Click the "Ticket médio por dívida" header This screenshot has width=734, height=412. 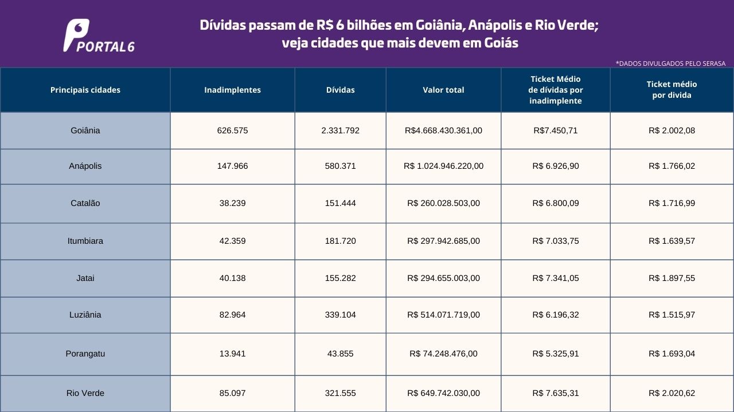[x=671, y=90]
